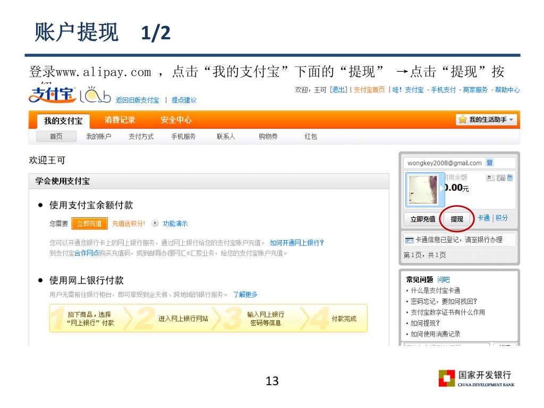
Task: Open 购物券 sub-menu
Action: click(x=268, y=137)
